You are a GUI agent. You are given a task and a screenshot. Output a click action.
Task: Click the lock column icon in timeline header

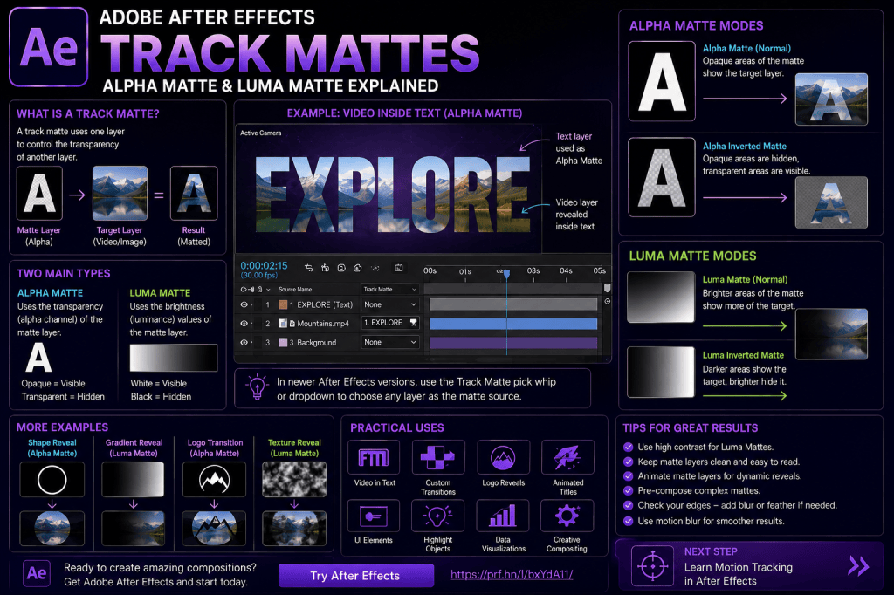[260, 290]
